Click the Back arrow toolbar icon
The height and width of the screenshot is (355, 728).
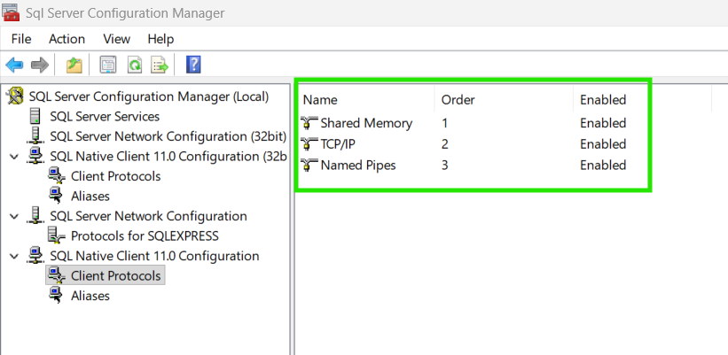tap(14, 65)
